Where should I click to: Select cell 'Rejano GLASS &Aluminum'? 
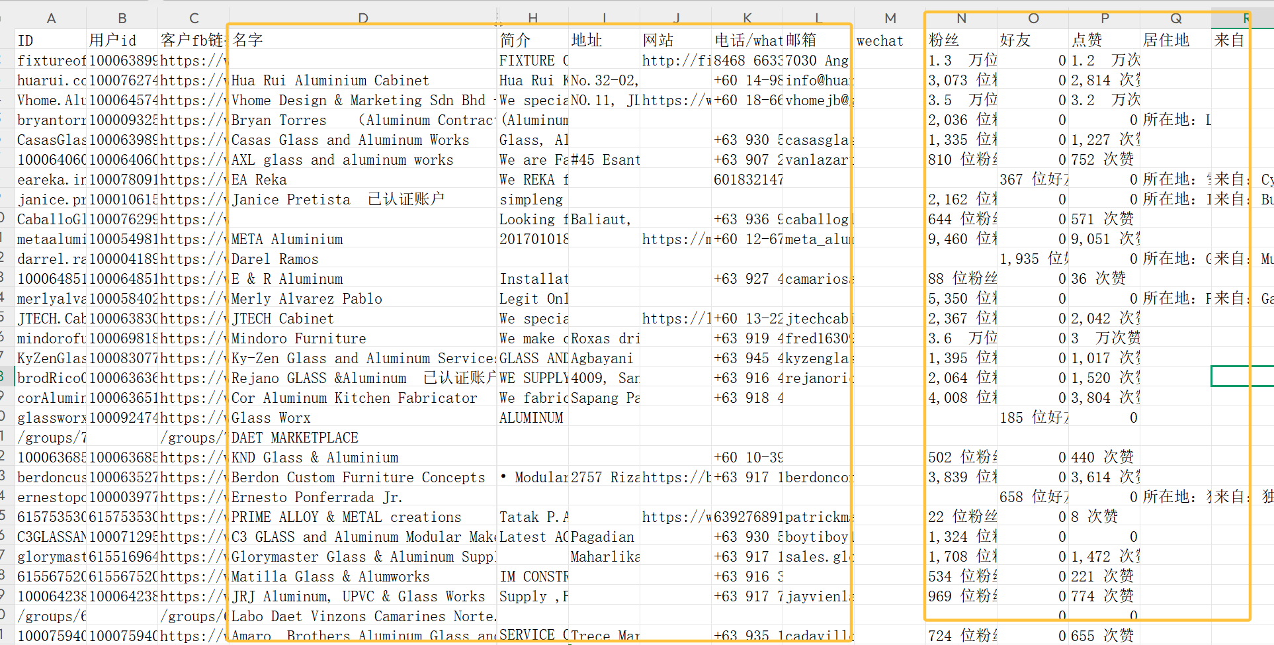tap(363, 378)
